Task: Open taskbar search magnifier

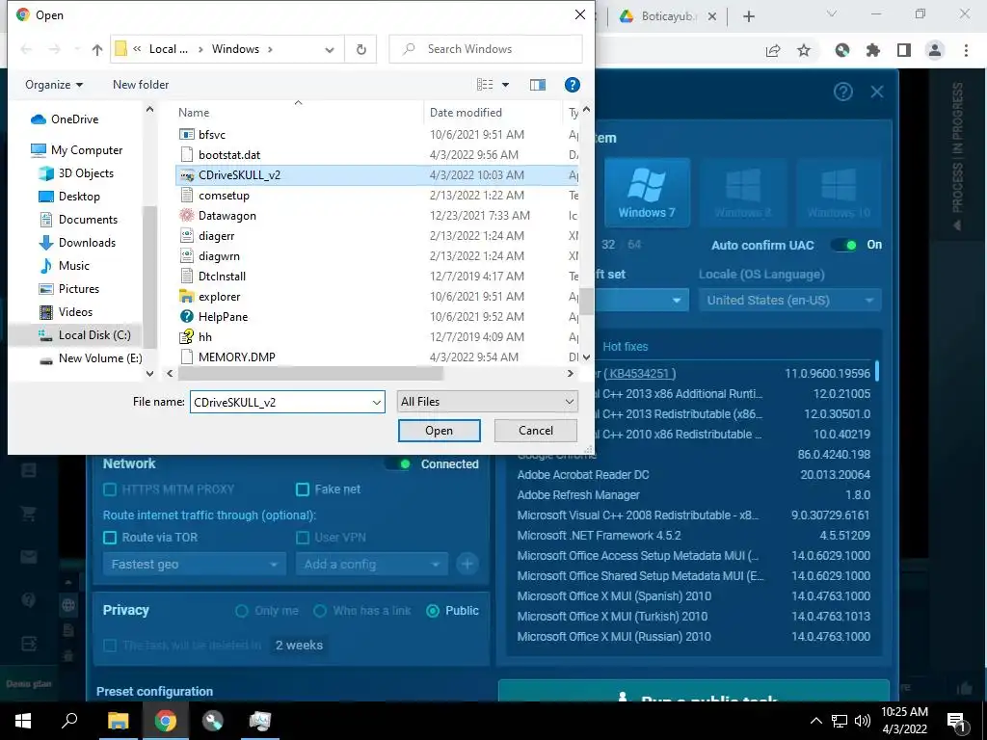Action: (69, 721)
